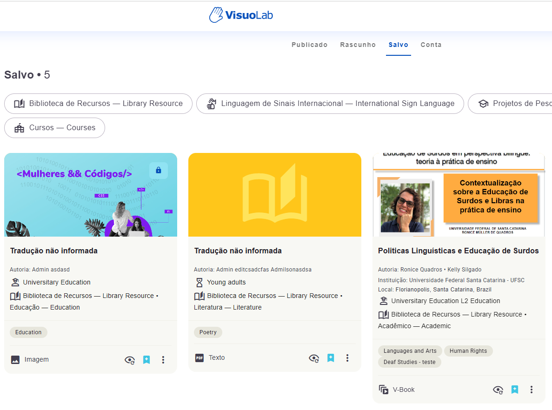The height and width of the screenshot is (410, 552).
Task: Select the Deaf Studies - teste tag
Action: 409,362
